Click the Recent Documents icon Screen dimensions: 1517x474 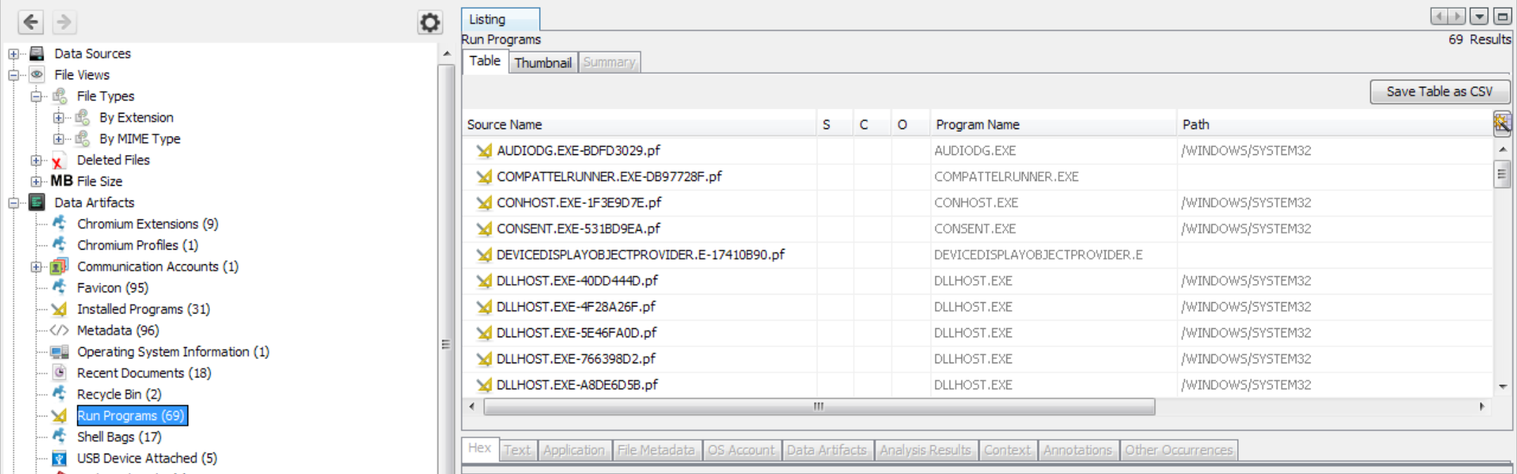coord(60,373)
